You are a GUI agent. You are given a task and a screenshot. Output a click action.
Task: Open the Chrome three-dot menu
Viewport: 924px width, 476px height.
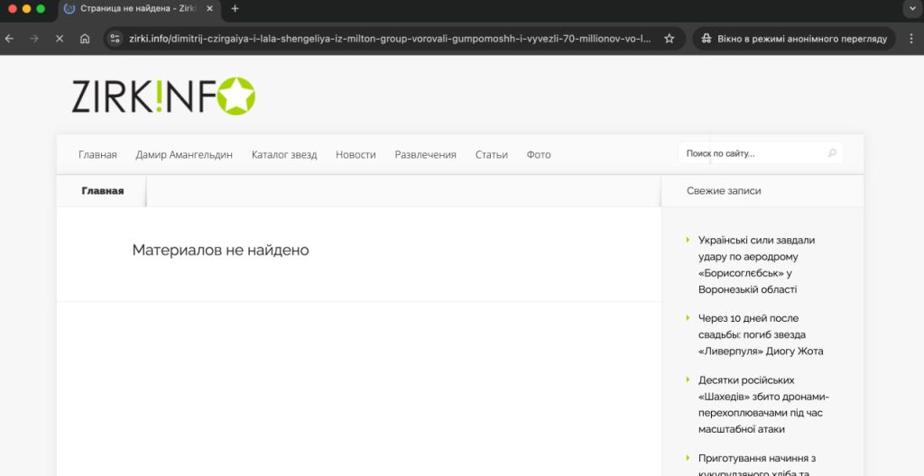(x=911, y=39)
